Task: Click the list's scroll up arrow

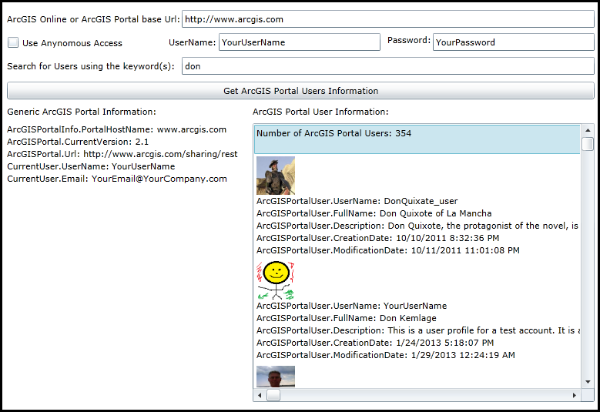Action: 588,130
